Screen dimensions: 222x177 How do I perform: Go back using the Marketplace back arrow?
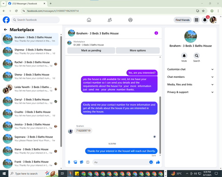[6, 30]
